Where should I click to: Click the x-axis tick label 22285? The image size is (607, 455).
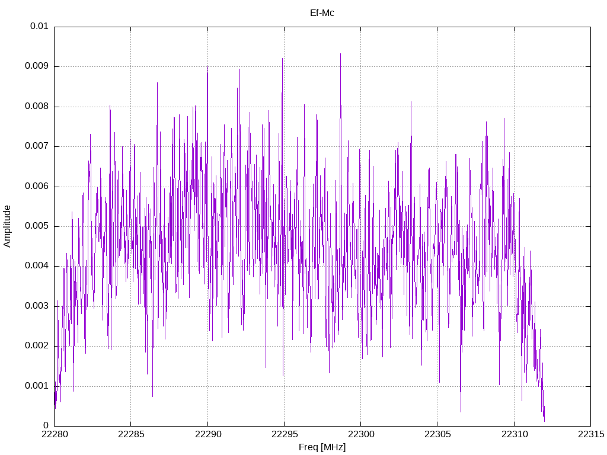(x=131, y=434)
